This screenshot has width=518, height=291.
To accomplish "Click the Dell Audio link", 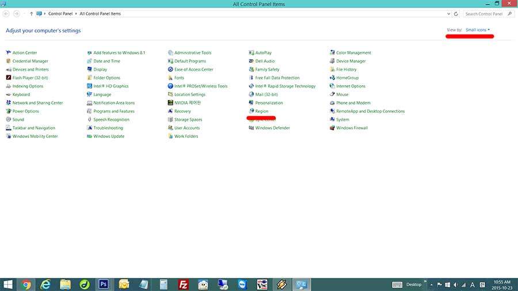I will tap(265, 61).
